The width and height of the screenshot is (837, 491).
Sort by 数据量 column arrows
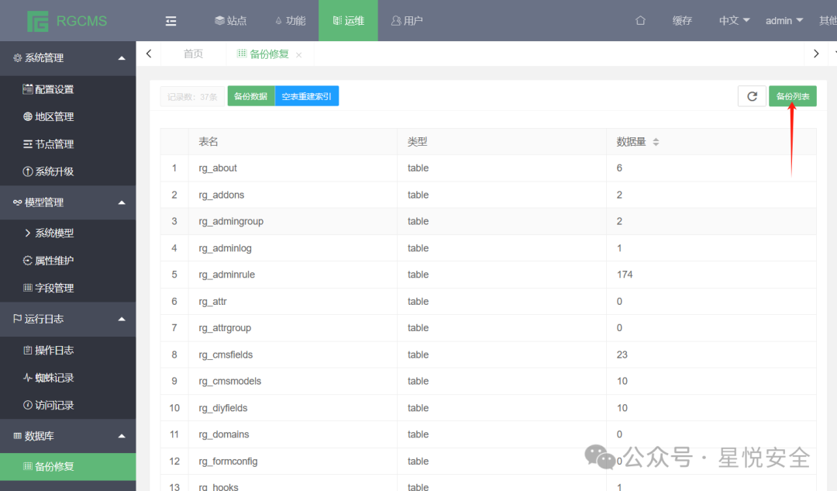point(656,142)
